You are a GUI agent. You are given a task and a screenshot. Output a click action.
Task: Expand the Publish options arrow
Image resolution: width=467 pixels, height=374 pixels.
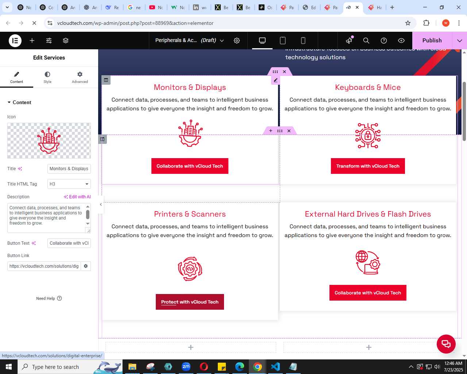coord(460,41)
